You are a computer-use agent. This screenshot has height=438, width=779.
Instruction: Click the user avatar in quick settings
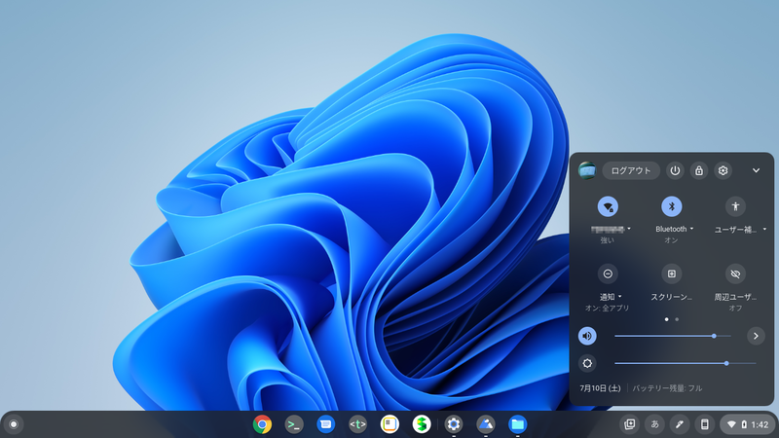point(587,170)
